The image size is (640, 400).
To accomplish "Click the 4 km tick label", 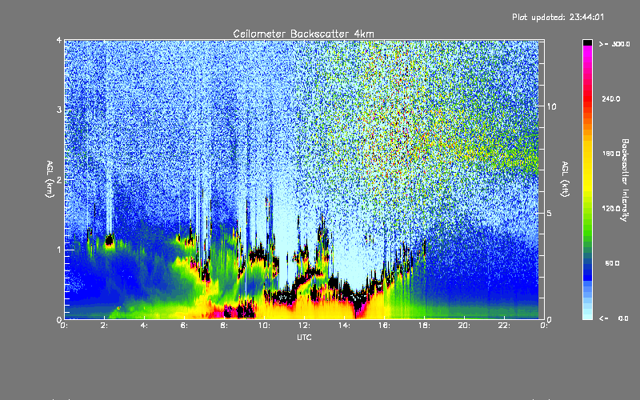I will [x=59, y=41].
